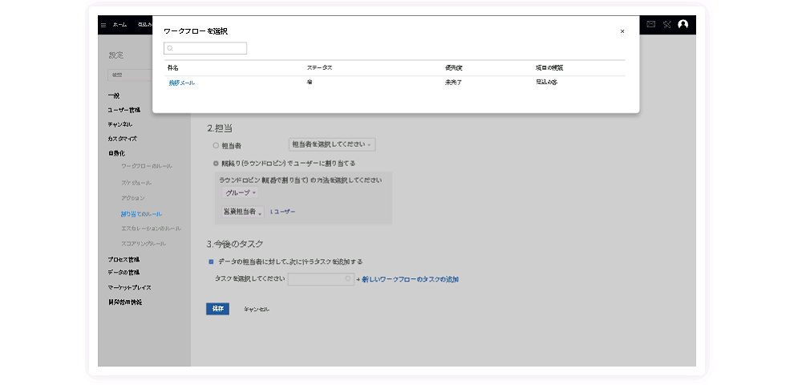Open the user profile avatar
The height and width of the screenshot is (385, 802).
tap(683, 24)
